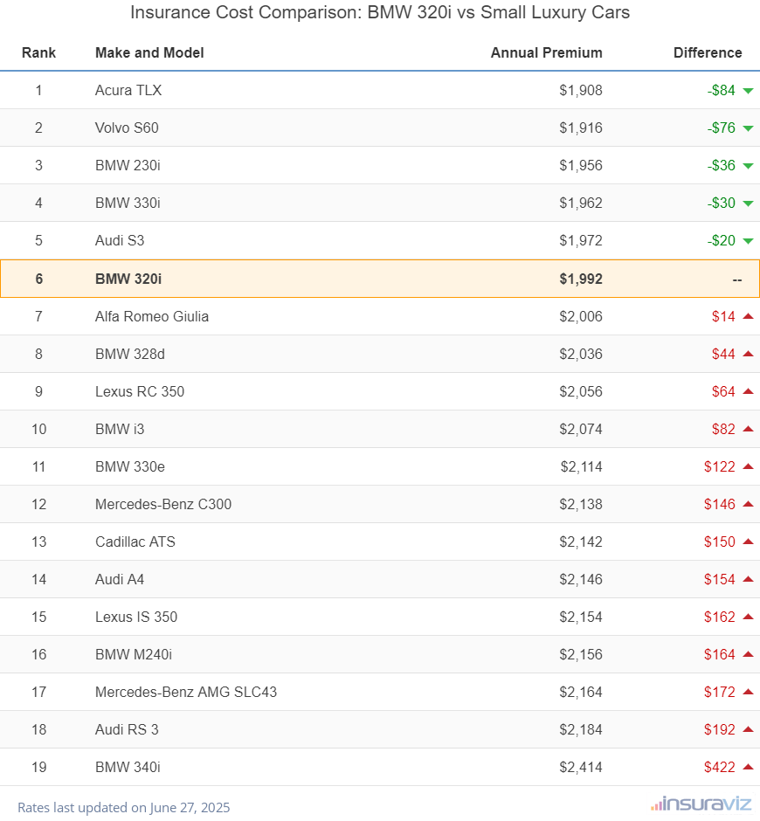Screen dimensions: 760x821
Task: Click the $2,056 premium value
Action: coord(581,391)
